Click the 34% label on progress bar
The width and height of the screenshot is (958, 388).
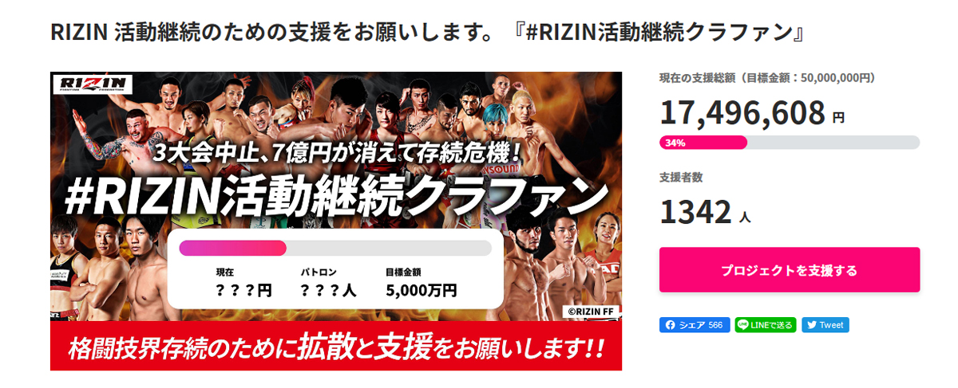(x=675, y=143)
